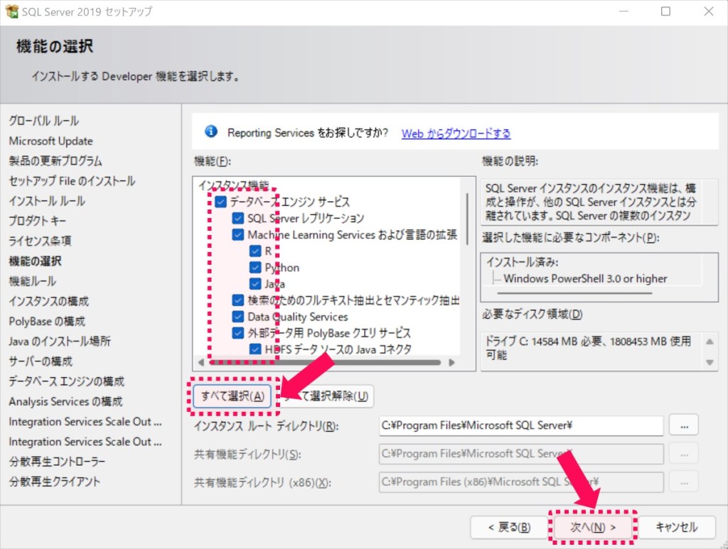Select セットアップ File のインストール step
This screenshot has height=549, width=728.
coord(72,181)
